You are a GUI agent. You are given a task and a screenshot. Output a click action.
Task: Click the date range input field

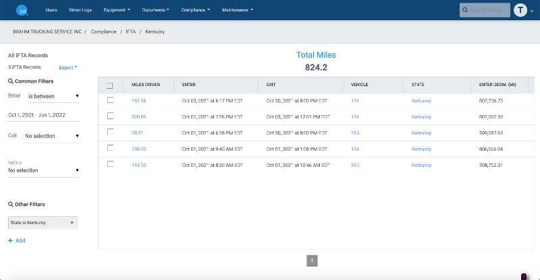click(x=43, y=115)
